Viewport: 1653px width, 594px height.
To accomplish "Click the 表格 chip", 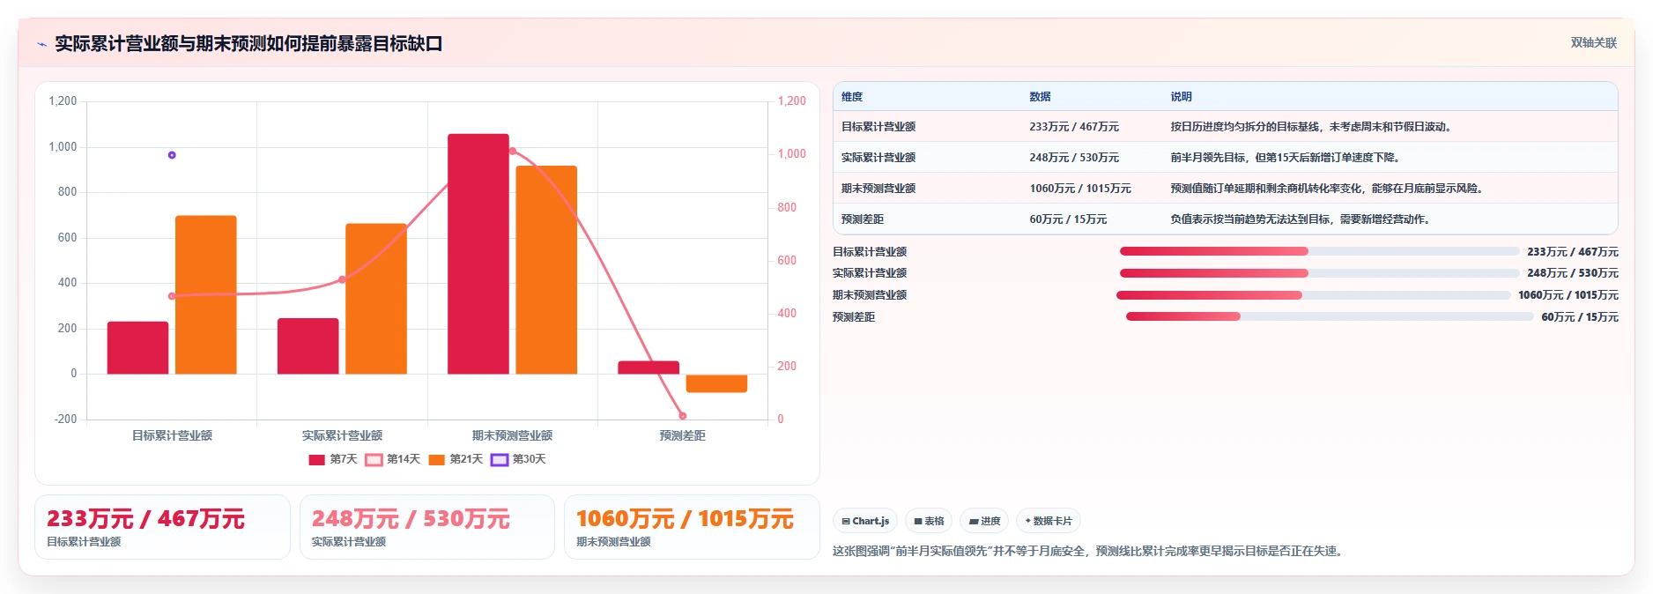I will point(929,521).
